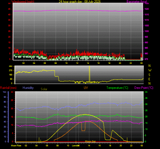Screen dimensions: 160x149
Task: Click the Barometer (hpa) axis label
Action: tap(137, 1)
